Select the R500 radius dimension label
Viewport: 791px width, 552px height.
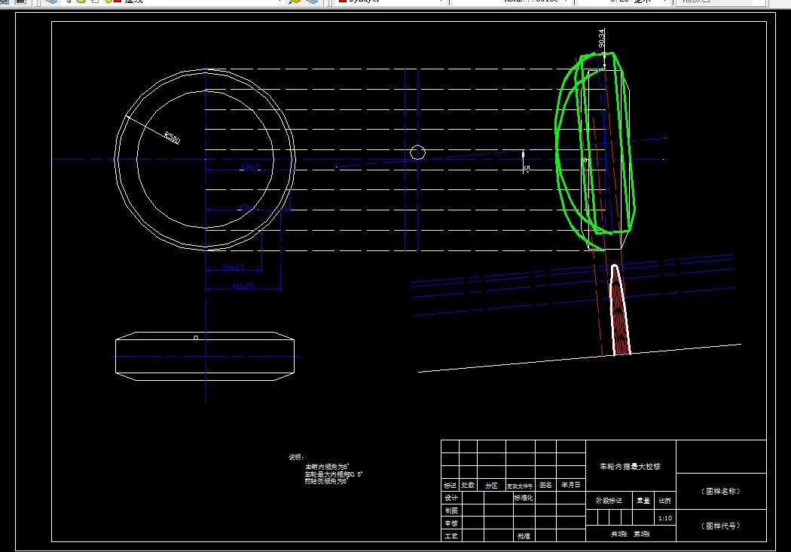pos(172,137)
